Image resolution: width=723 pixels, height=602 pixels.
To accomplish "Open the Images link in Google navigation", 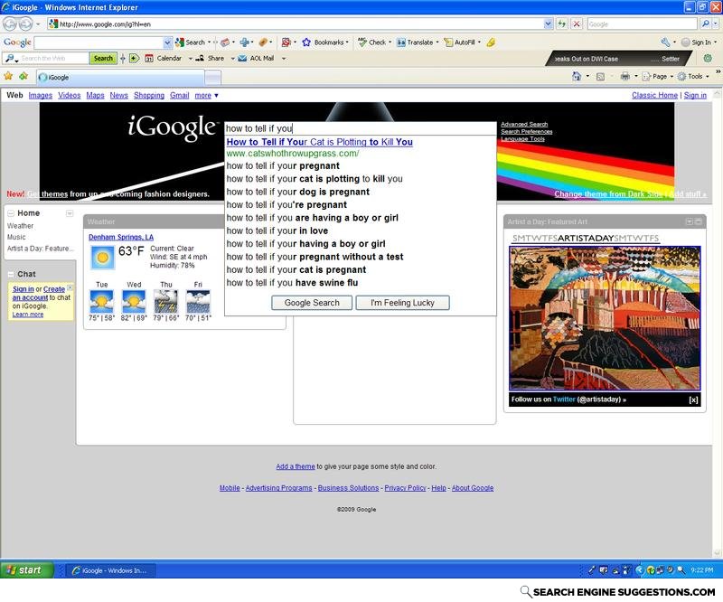I will click(40, 96).
